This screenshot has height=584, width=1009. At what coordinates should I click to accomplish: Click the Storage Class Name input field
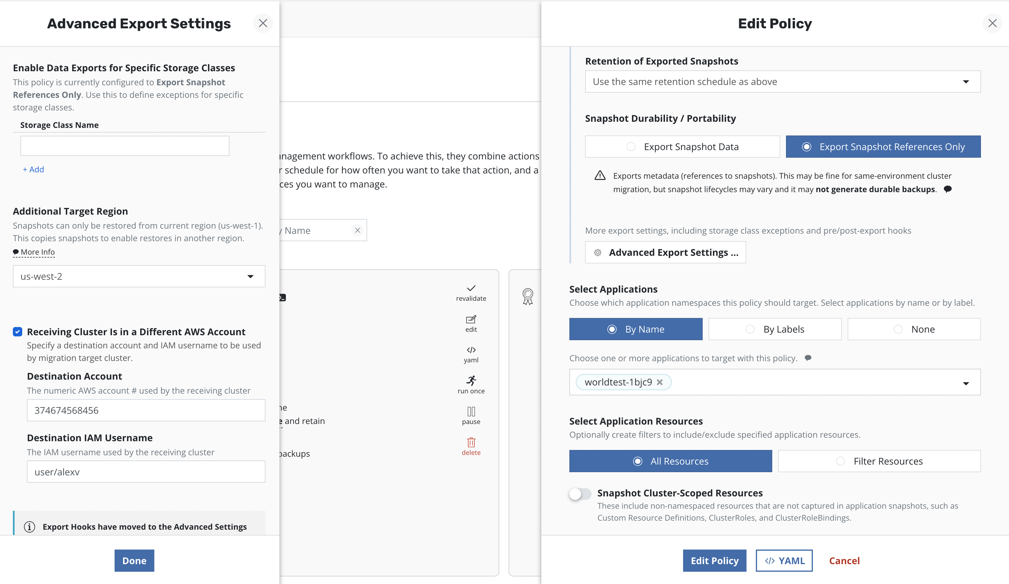[125, 146]
